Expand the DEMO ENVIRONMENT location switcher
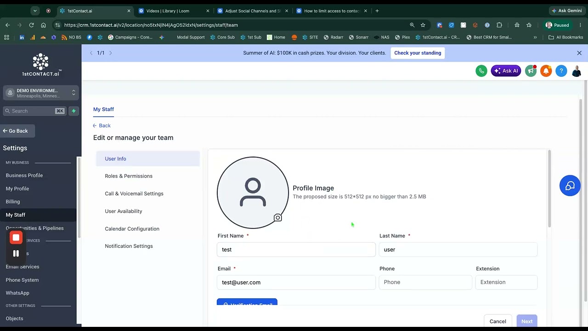The image size is (588, 331). pos(41,93)
